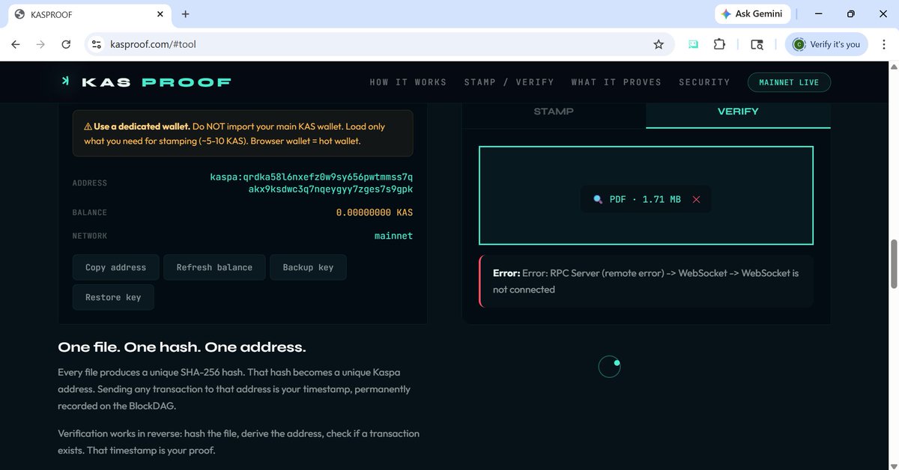Viewport: 899px width, 470px height.
Task: Click 'Verification works in reverse' paragraph
Action: (239, 442)
